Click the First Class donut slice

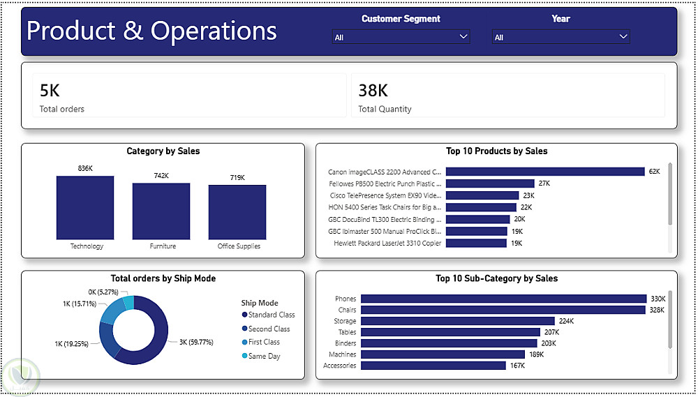tap(112, 310)
